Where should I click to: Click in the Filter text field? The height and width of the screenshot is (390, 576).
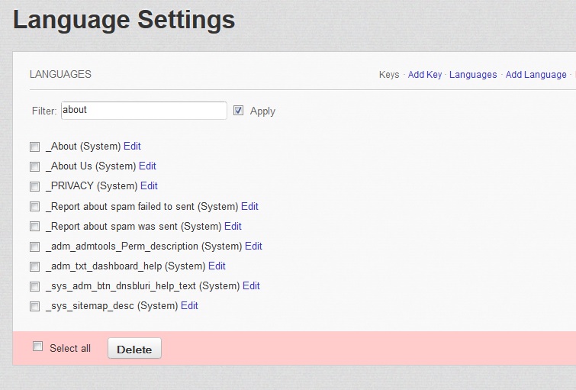click(x=143, y=111)
